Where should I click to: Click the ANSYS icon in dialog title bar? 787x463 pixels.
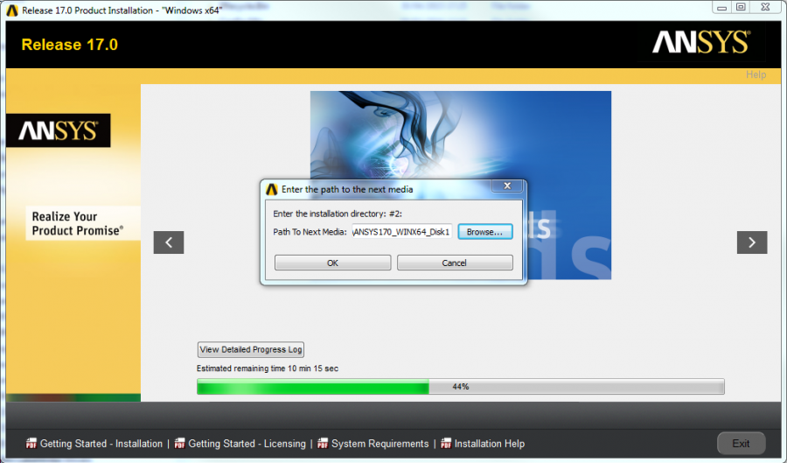(x=272, y=189)
